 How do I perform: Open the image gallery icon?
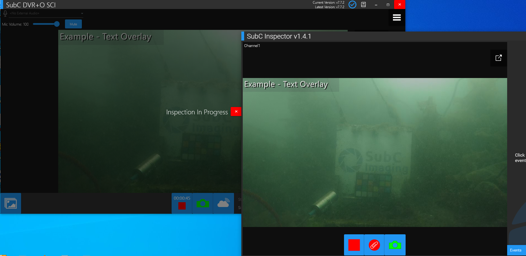click(x=11, y=203)
